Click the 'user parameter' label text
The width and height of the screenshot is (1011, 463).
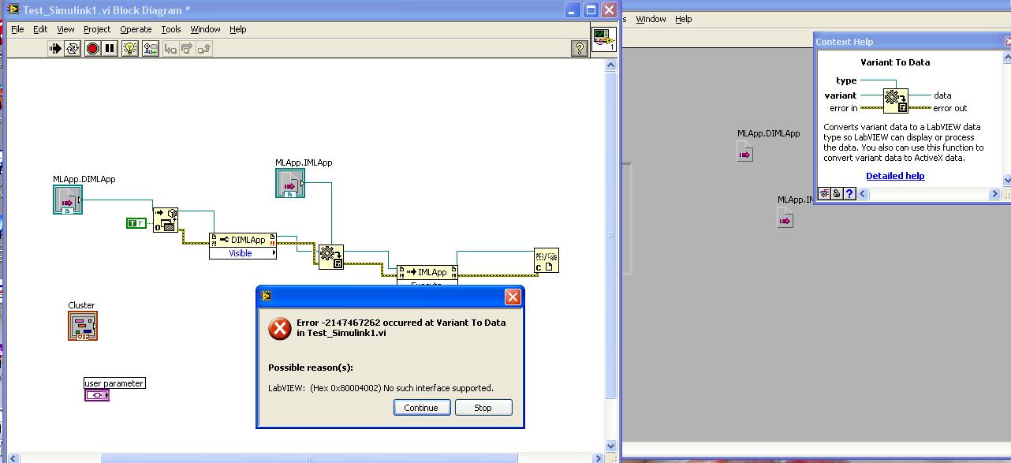(114, 383)
